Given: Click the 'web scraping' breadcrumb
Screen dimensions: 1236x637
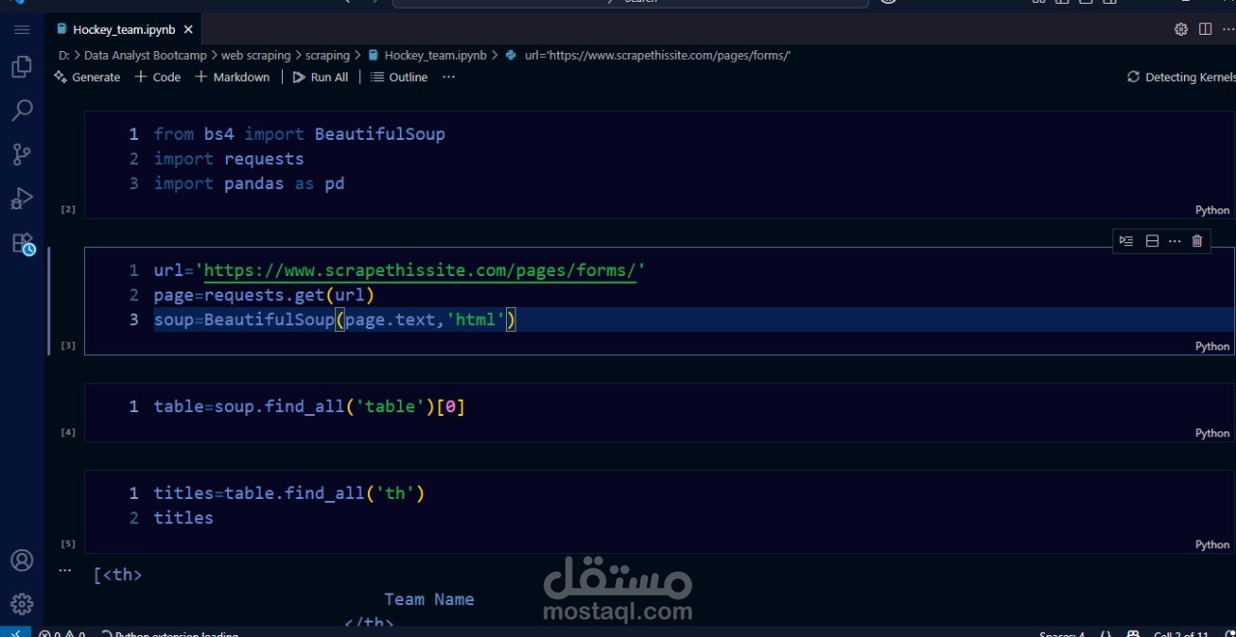Looking at the screenshot, I should point(255,55).
